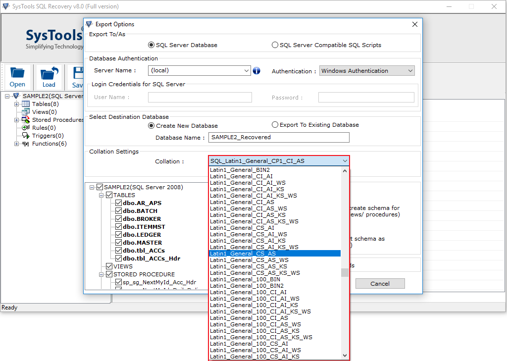Screen dimensions: 507x361
Task: Click the Functions(6) icon in tree
Action: 26,144
